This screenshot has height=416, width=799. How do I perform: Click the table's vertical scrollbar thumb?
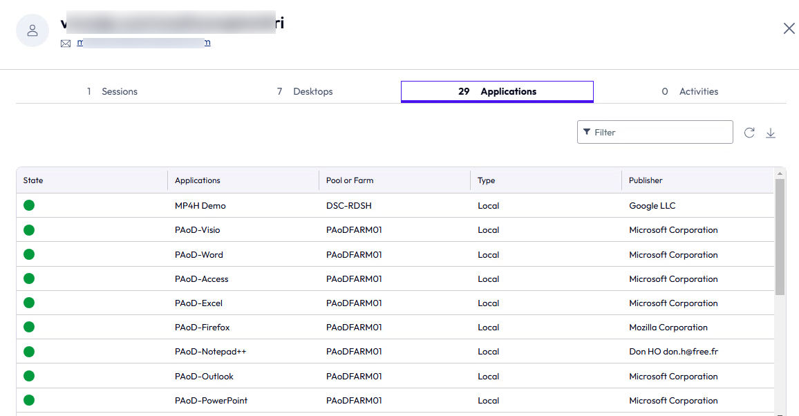(x=780, y=236)
